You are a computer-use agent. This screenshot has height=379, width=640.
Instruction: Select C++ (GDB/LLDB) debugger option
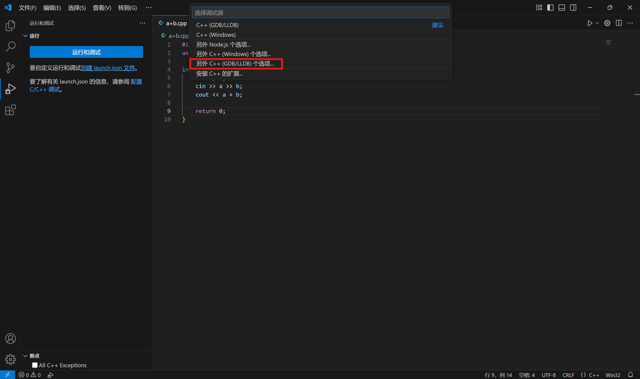click(x=217, y=25)
